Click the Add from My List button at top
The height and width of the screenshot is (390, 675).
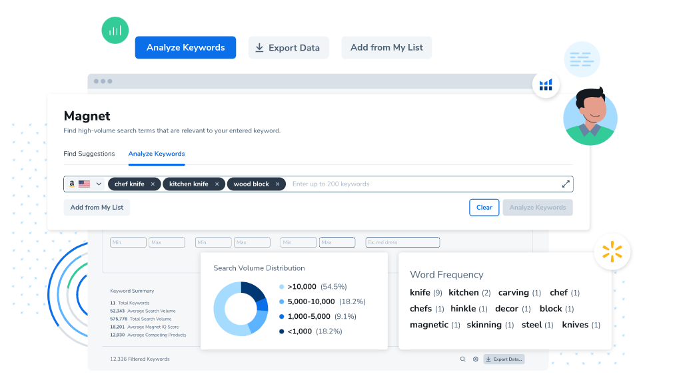point(386,47)
